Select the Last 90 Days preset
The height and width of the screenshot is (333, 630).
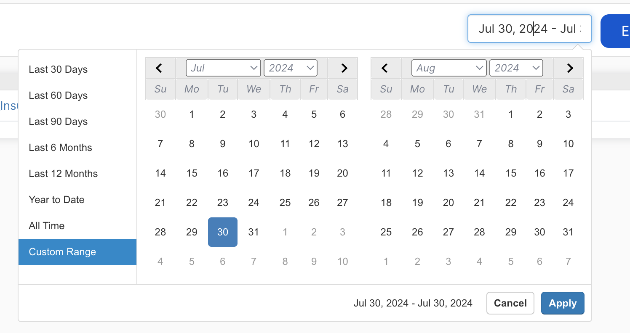(58, 122)
